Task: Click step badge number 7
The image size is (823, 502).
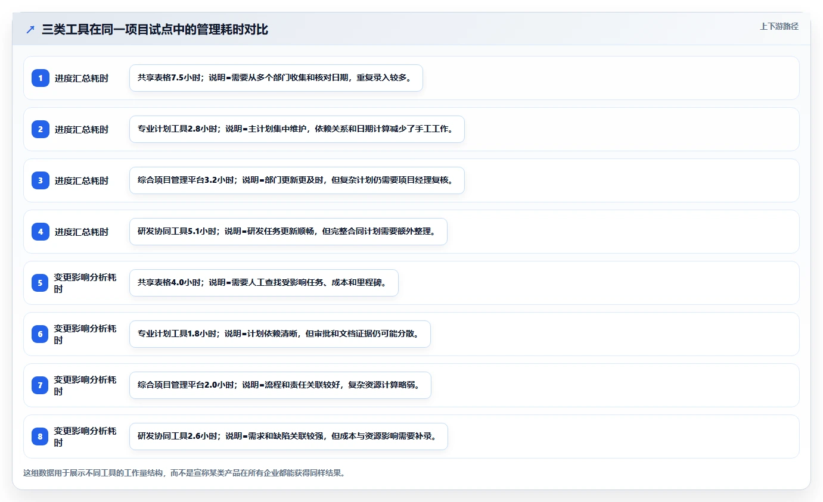Action: click(x=41, y=385)
